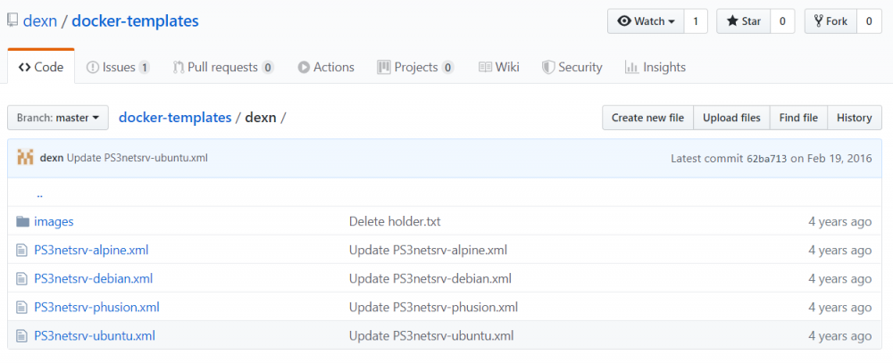Click the fork icon on Fork button
The width and height of the screenshot is (893, 363).
coord(818,21)
